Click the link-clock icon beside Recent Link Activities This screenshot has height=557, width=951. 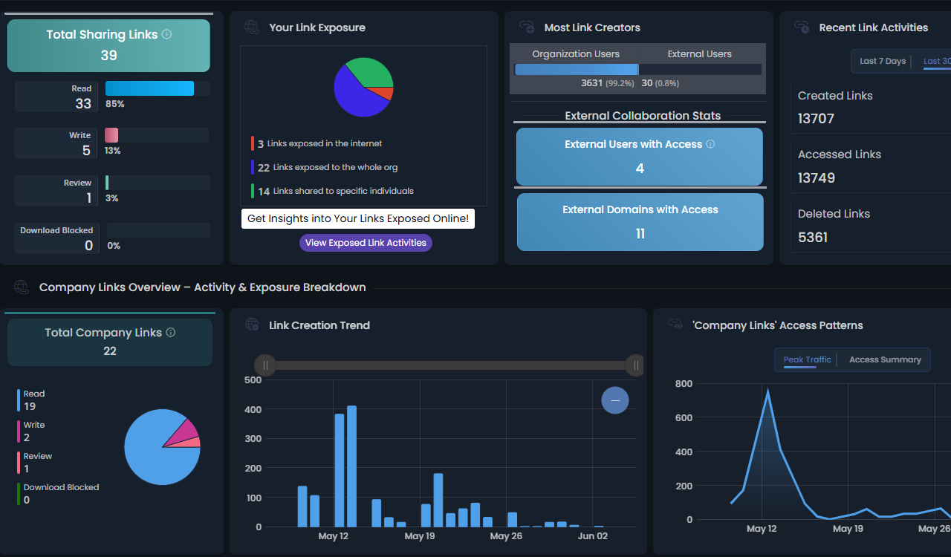tap(800, 27)
